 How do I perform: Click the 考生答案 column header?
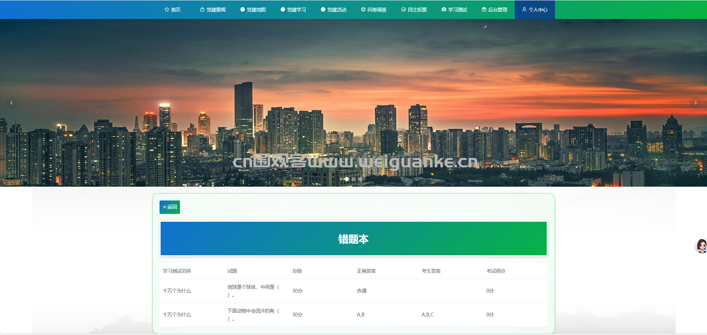click(431, 271)
